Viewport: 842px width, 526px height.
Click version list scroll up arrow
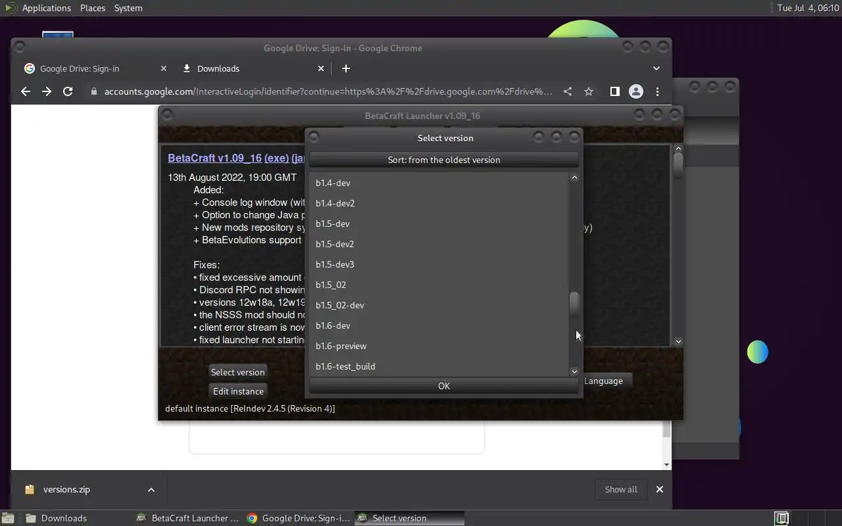click(574, 178)
